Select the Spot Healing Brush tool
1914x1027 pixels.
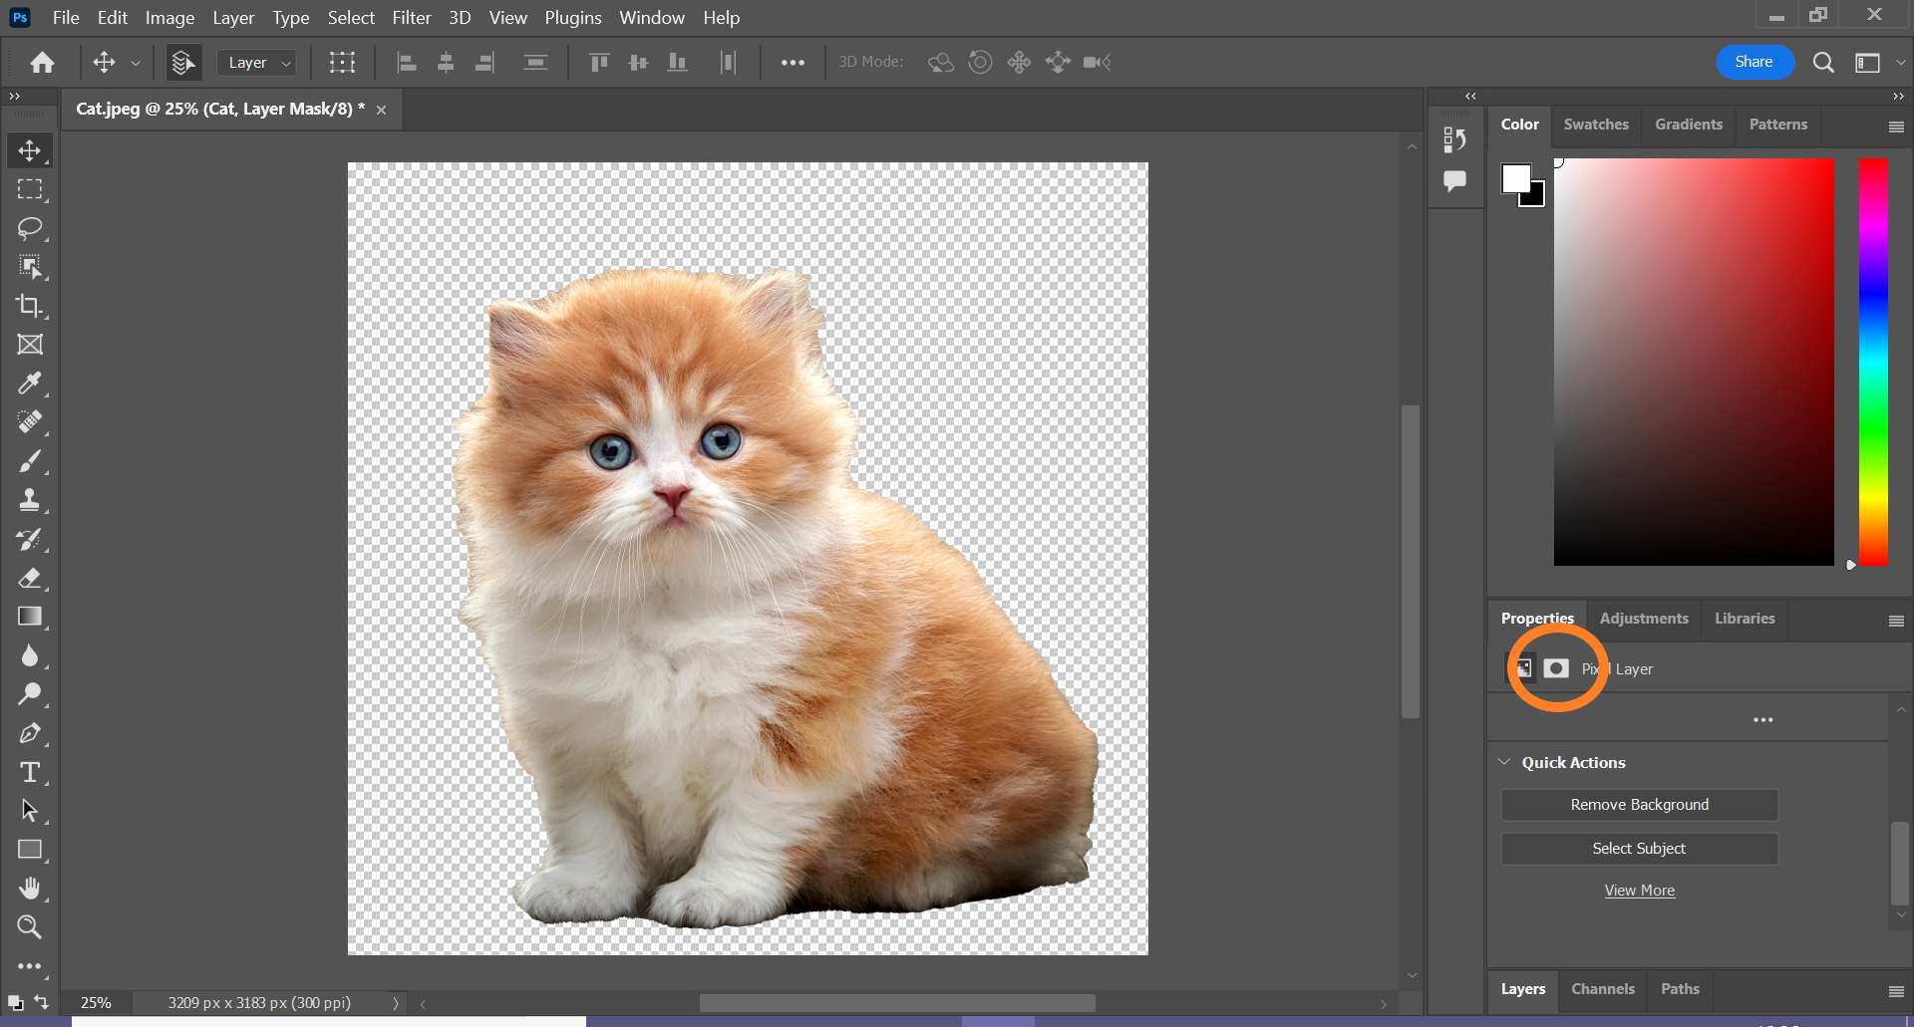30,422
